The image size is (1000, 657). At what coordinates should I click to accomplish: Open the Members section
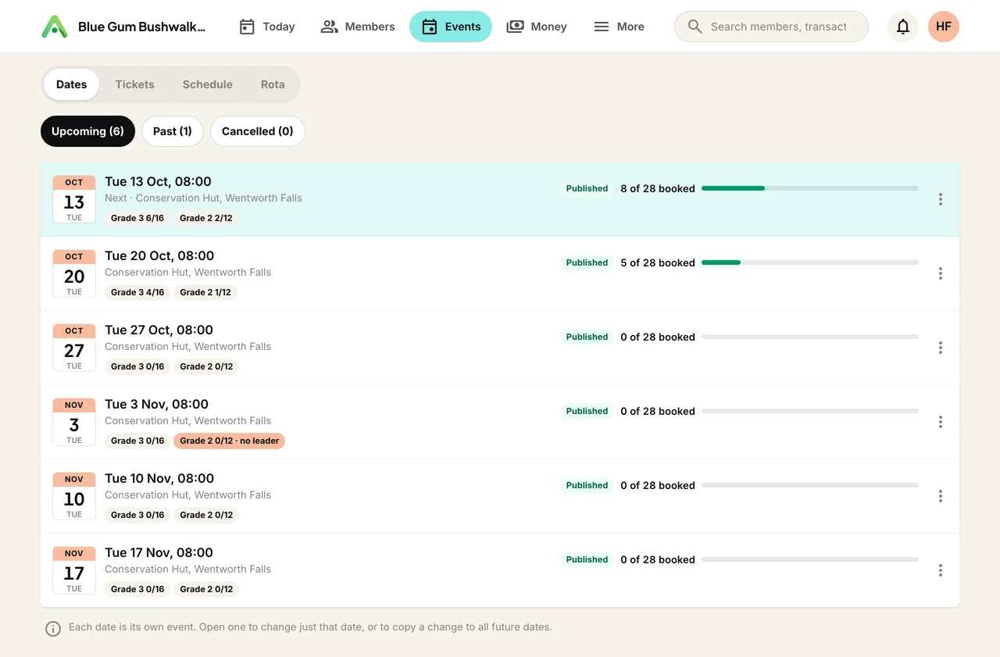click(358, 27)
